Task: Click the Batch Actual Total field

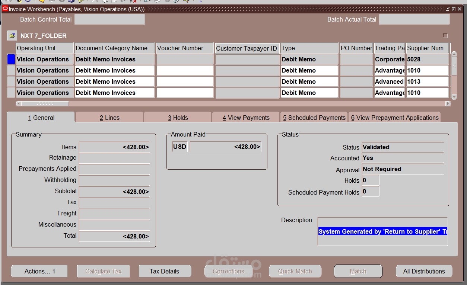Action: [x=414, y=19]
